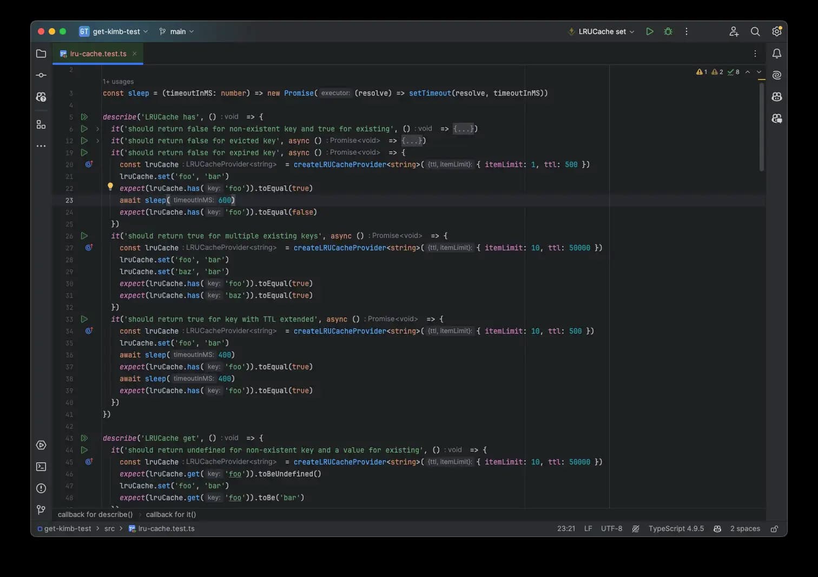Click the yellow warning stripe on scrollbar
This screenshot has width=818, height=577.
coord(762,79)
